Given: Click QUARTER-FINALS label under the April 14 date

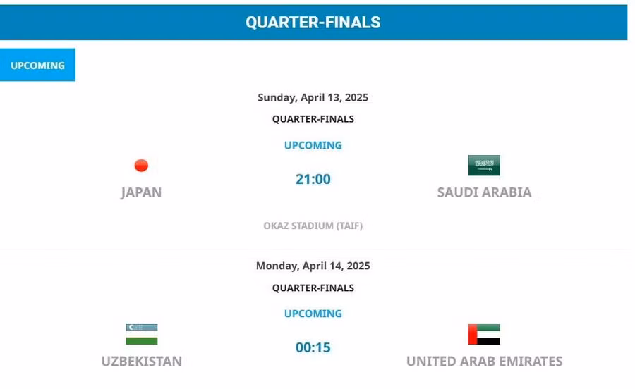Looking at the screenshot, I should click(313, 288).
